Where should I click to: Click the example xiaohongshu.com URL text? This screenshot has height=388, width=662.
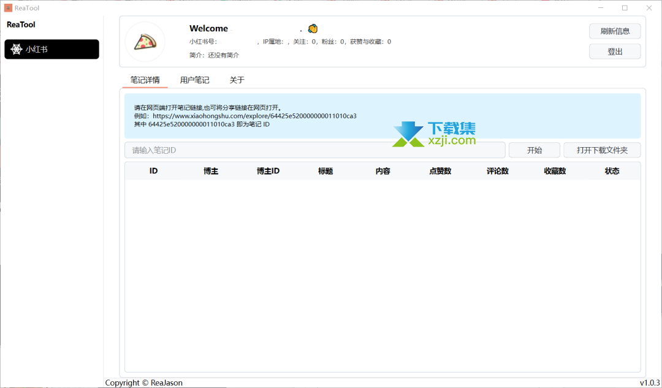pos(254,116)
